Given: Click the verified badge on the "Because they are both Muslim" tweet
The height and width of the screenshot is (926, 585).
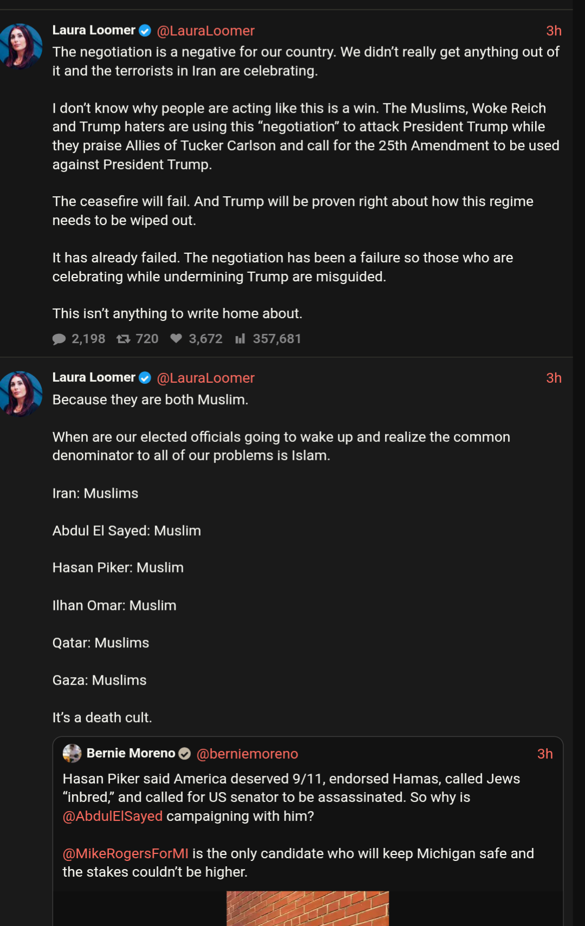Looking at the screenshot, I should 145,378.
